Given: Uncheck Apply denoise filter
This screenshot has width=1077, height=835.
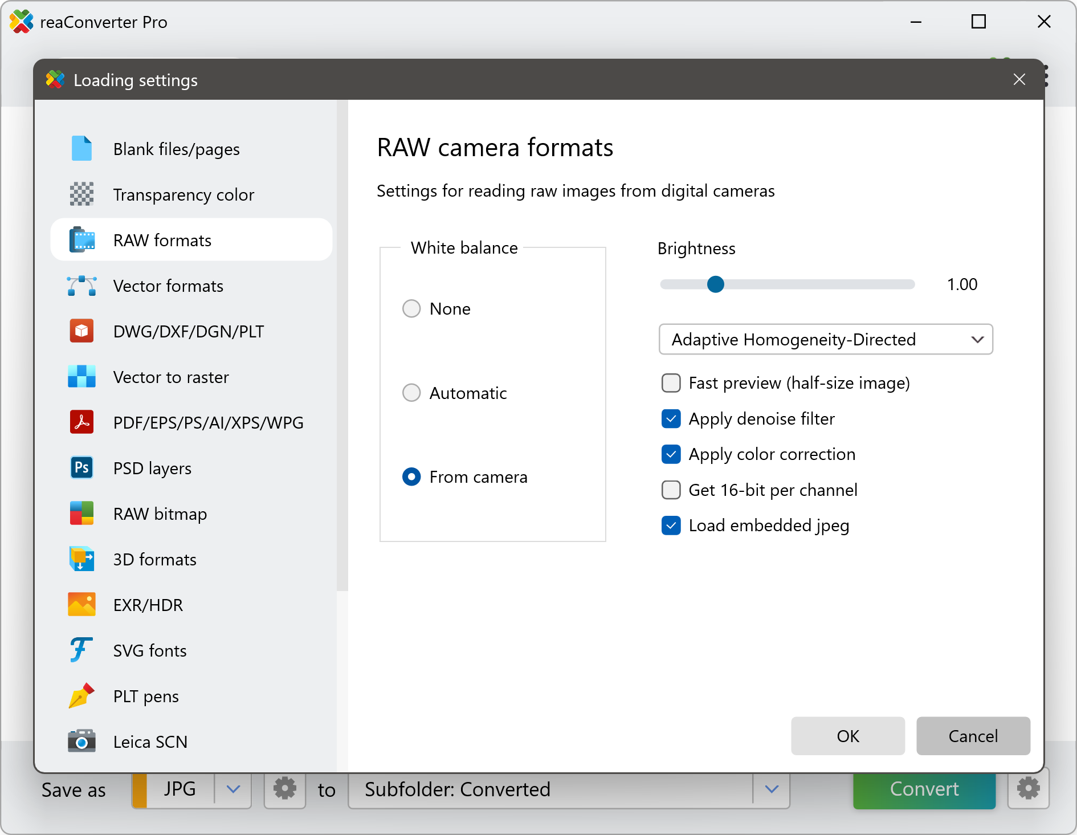Looking at the screenshot, I should (671, 419).
